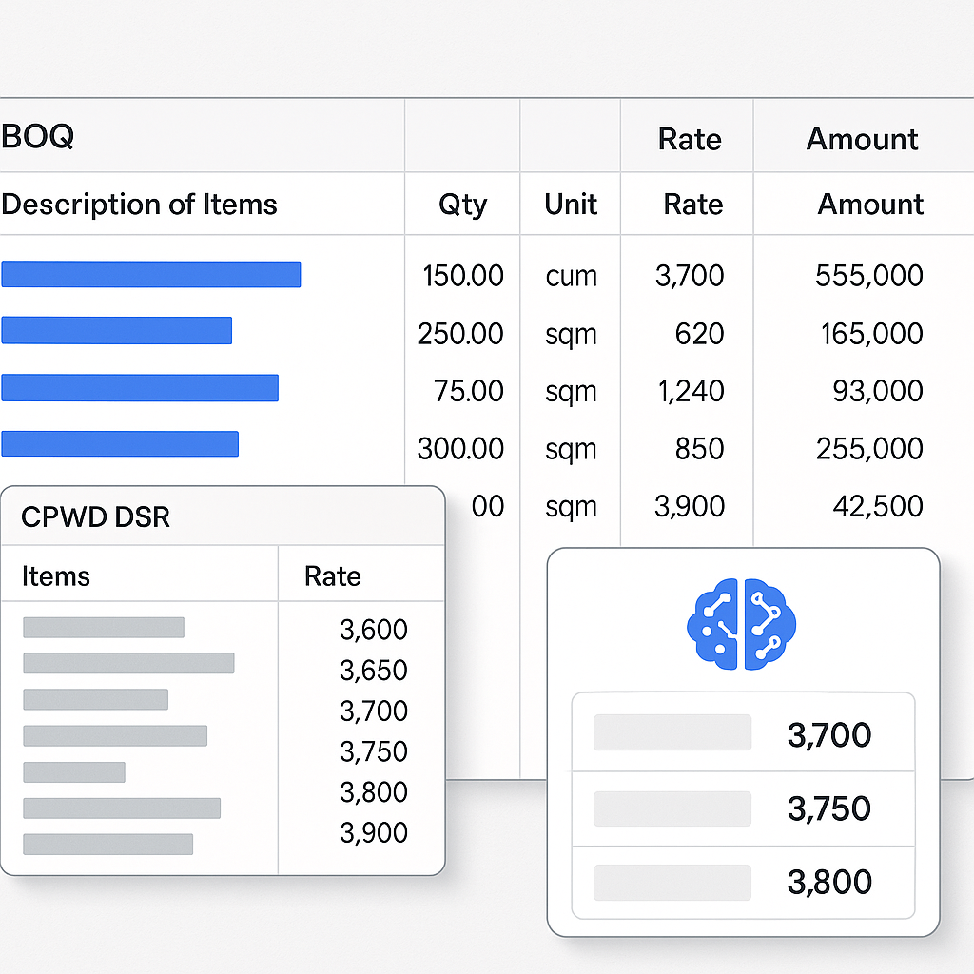Click the 3,650 rate in CPWD DSR

point(373,671)
